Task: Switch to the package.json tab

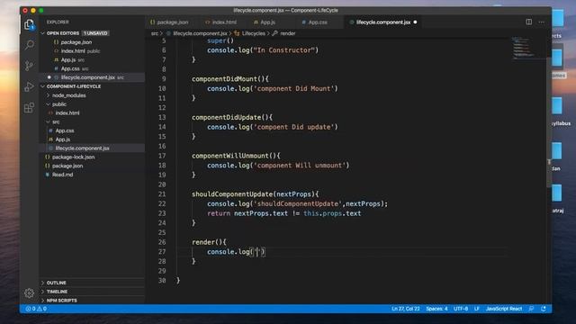Action: click(169, 22)
